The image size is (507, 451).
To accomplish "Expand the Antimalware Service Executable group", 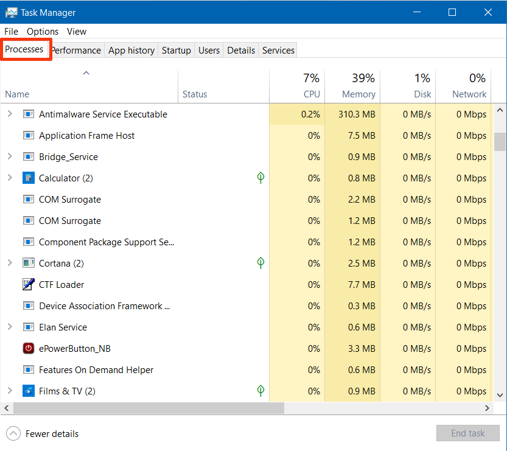I will coord(10,114).
